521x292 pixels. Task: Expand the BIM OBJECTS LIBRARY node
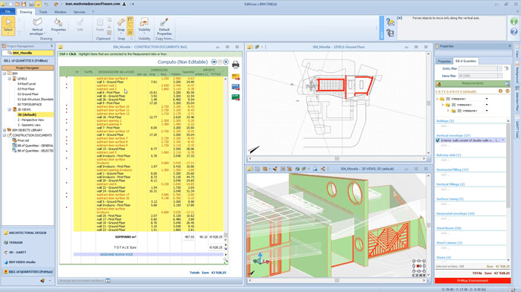point(4,130)
